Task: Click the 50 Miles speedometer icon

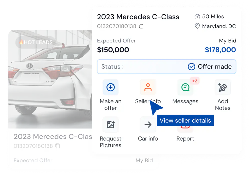Action: (x=197, y=16)
